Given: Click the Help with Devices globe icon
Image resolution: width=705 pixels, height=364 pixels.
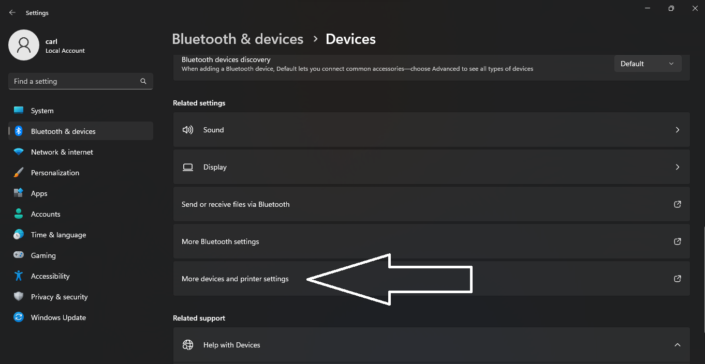Looking at the screenshot, I should point(188,345).
